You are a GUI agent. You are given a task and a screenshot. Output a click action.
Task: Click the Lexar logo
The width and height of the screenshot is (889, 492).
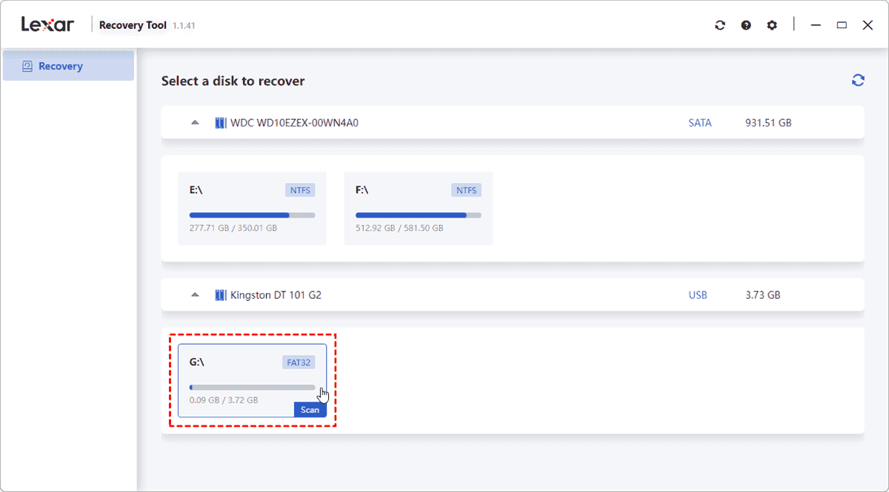pyautogui.click(x=47, y=24)
